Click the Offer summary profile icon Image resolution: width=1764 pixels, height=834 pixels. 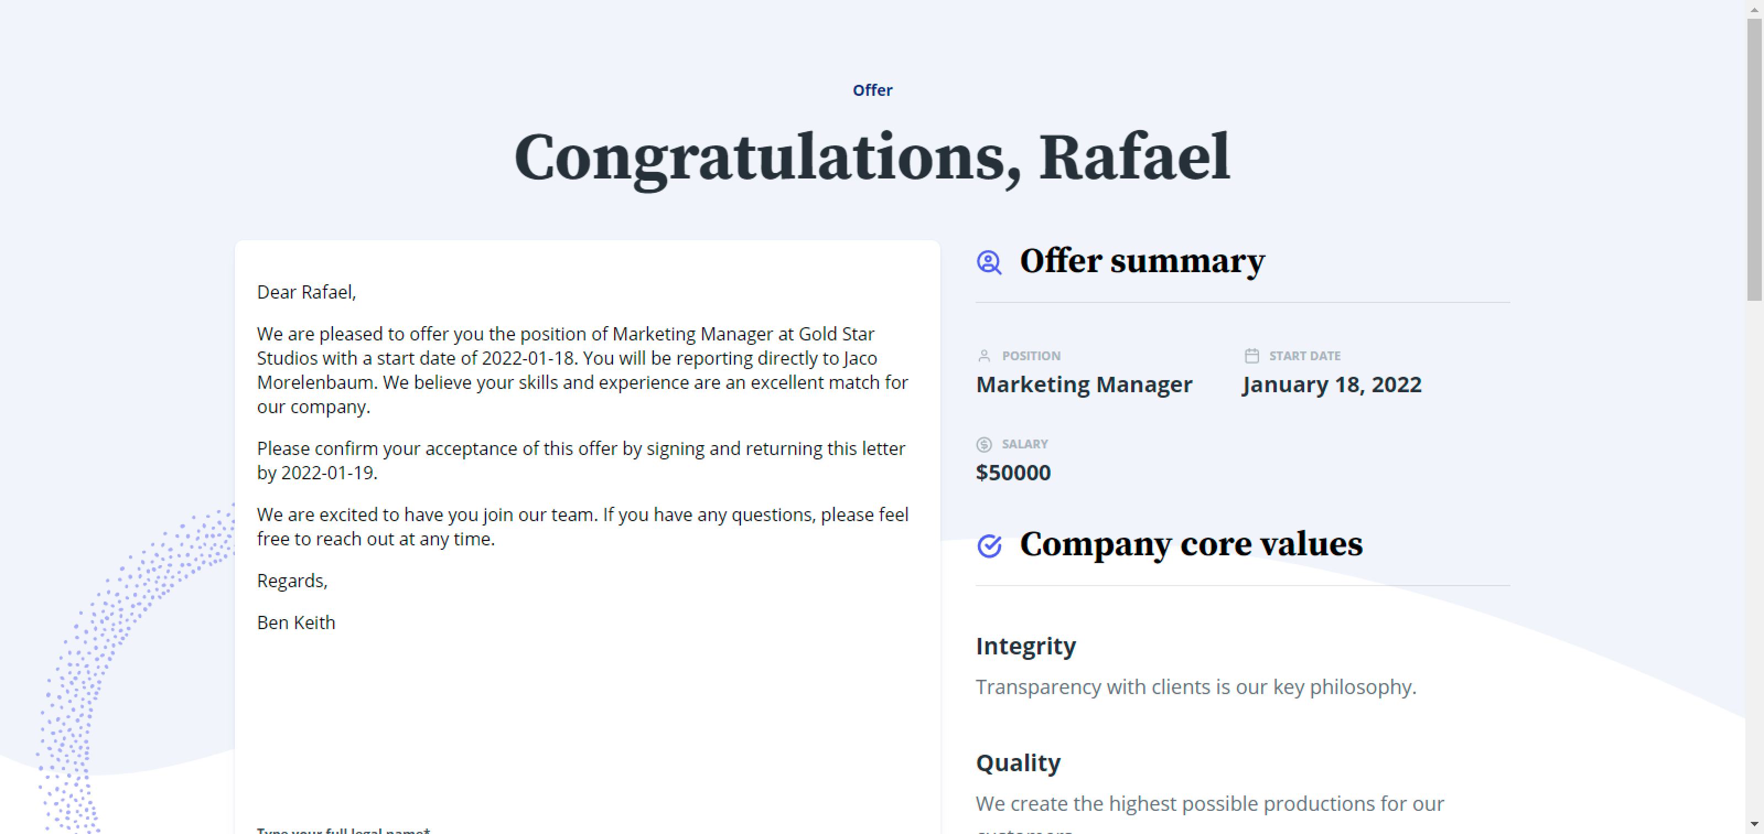click(x=989, y=262)
